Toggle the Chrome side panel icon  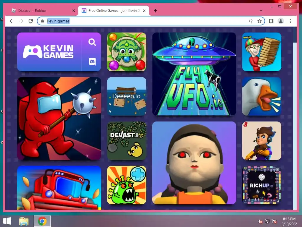(x=271, y=21)
